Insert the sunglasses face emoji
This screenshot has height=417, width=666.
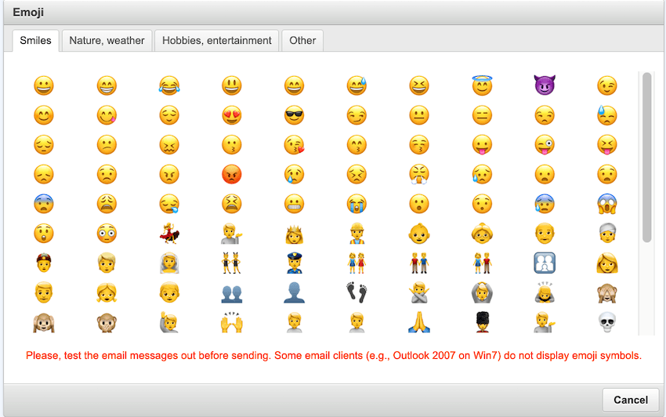295,115
